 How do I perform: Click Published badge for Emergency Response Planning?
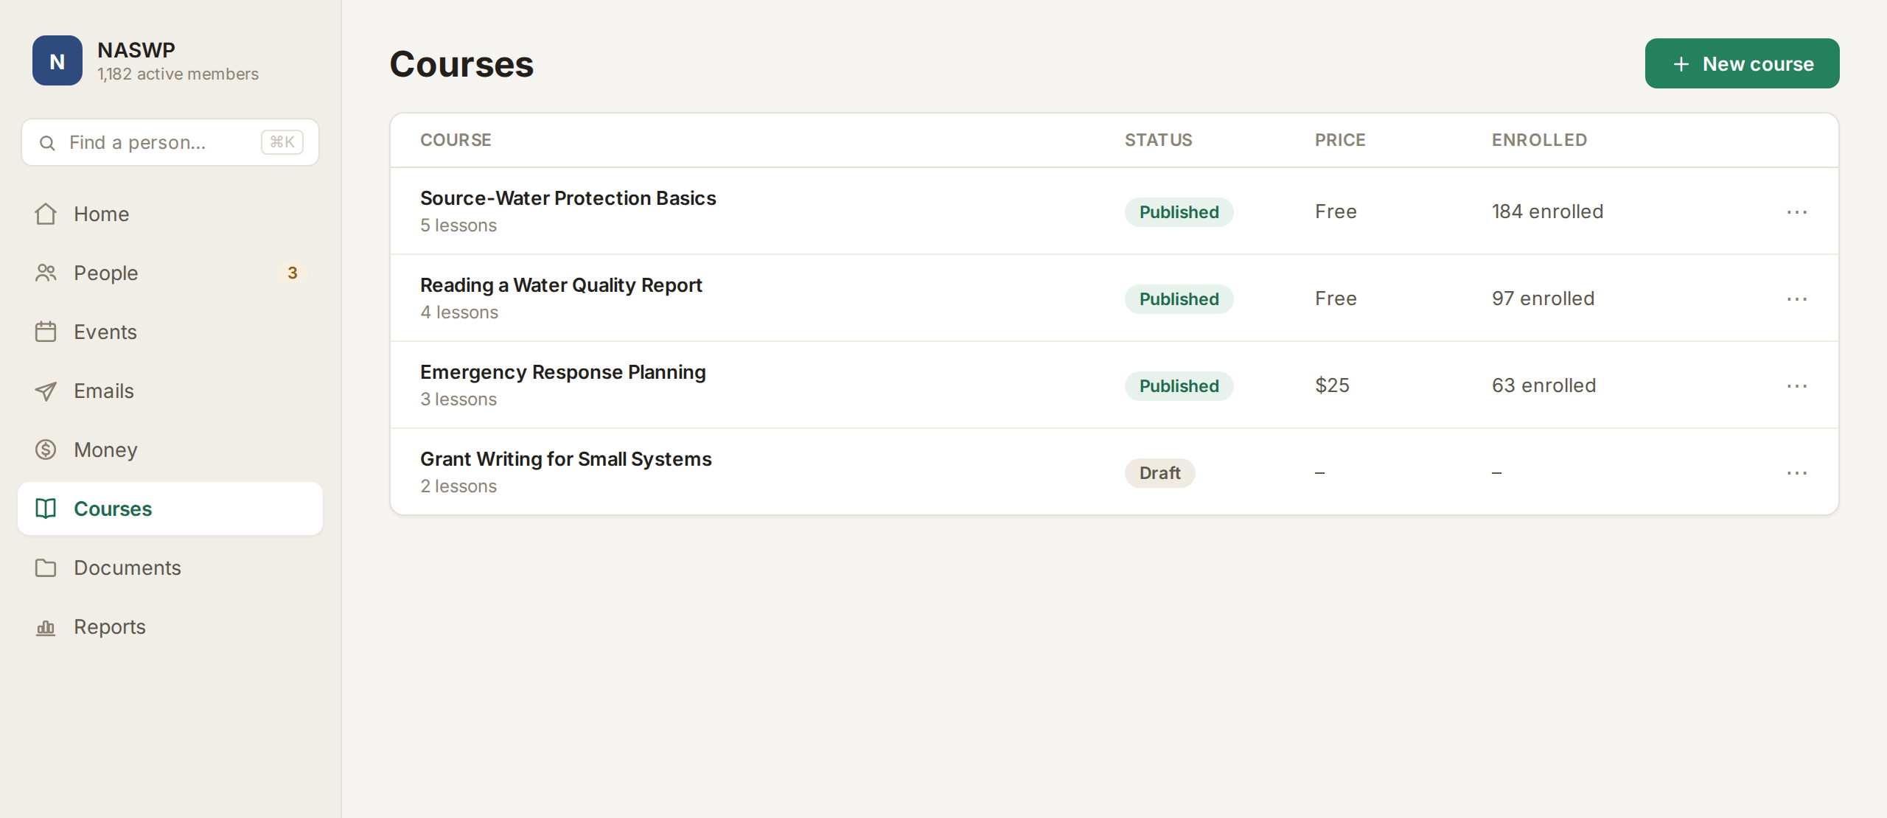(x=1179, y=386)
